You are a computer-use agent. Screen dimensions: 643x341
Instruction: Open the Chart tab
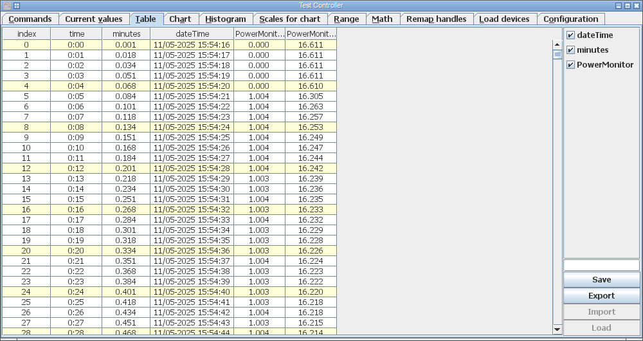click(181, 19)
